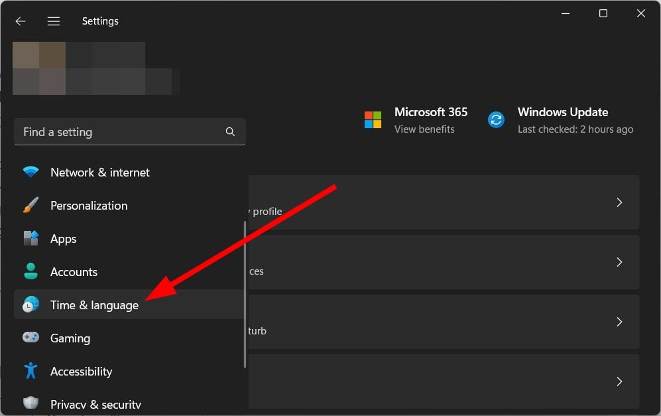Click the Settings window title text
This screenshot has height=416, width=661.
[100, 21]
